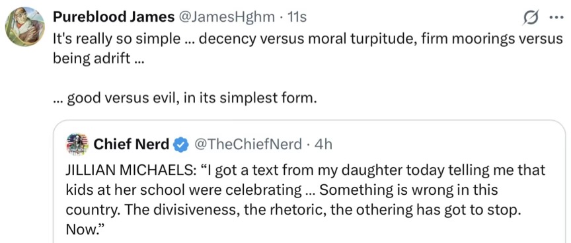The width and height of the screenshot is (571, 243).
Task: Click the "kids at her school" line
Action: (x=282, y=190)
